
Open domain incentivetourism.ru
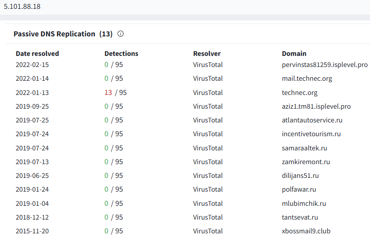(311, 134)
